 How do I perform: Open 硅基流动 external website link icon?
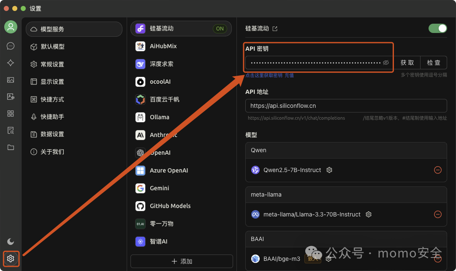275,28
